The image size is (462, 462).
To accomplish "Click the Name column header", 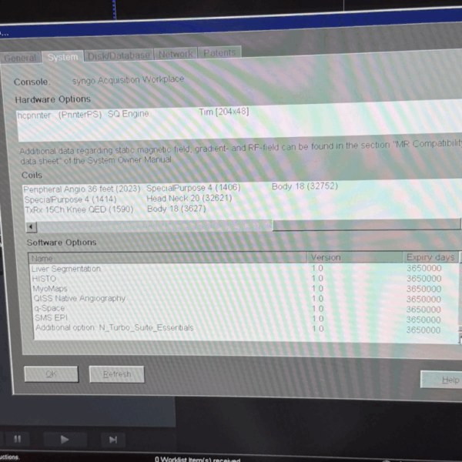I will tap(168, 258).
